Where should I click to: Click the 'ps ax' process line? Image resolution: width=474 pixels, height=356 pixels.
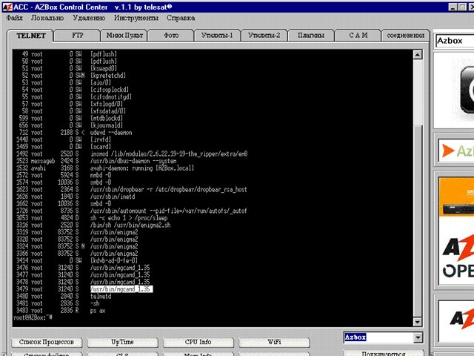tap(98, 311)
